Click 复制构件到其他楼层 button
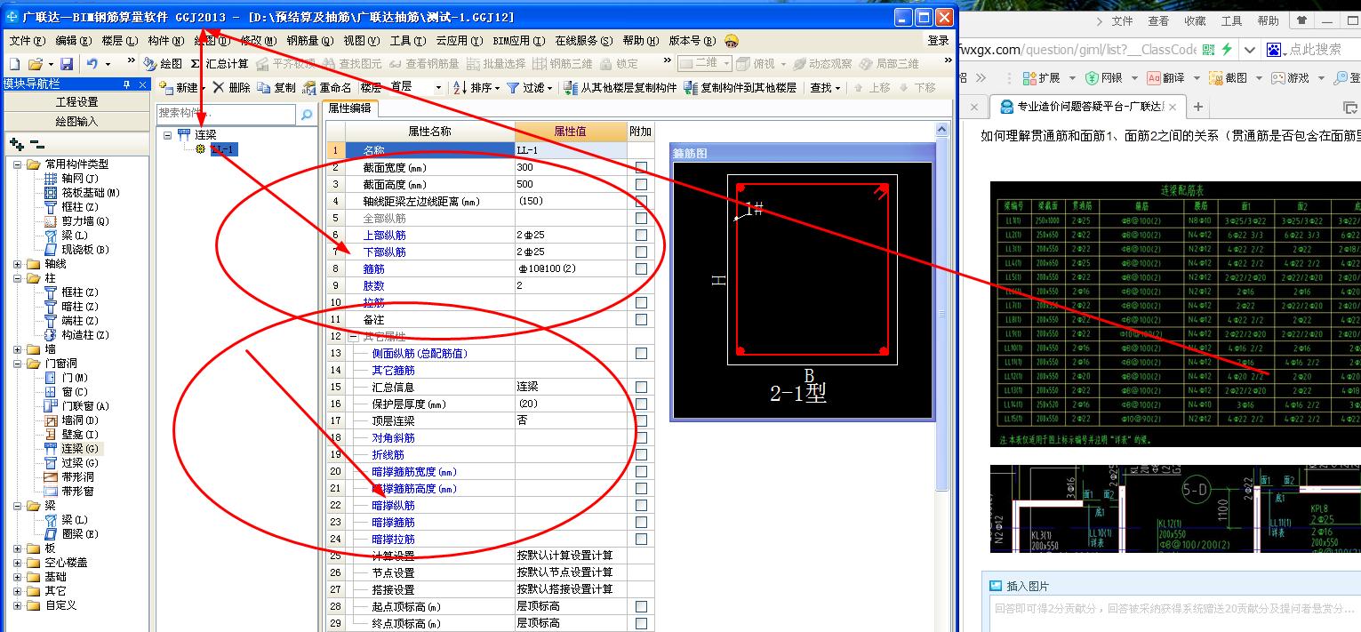1361x632 pixels. 741,88
